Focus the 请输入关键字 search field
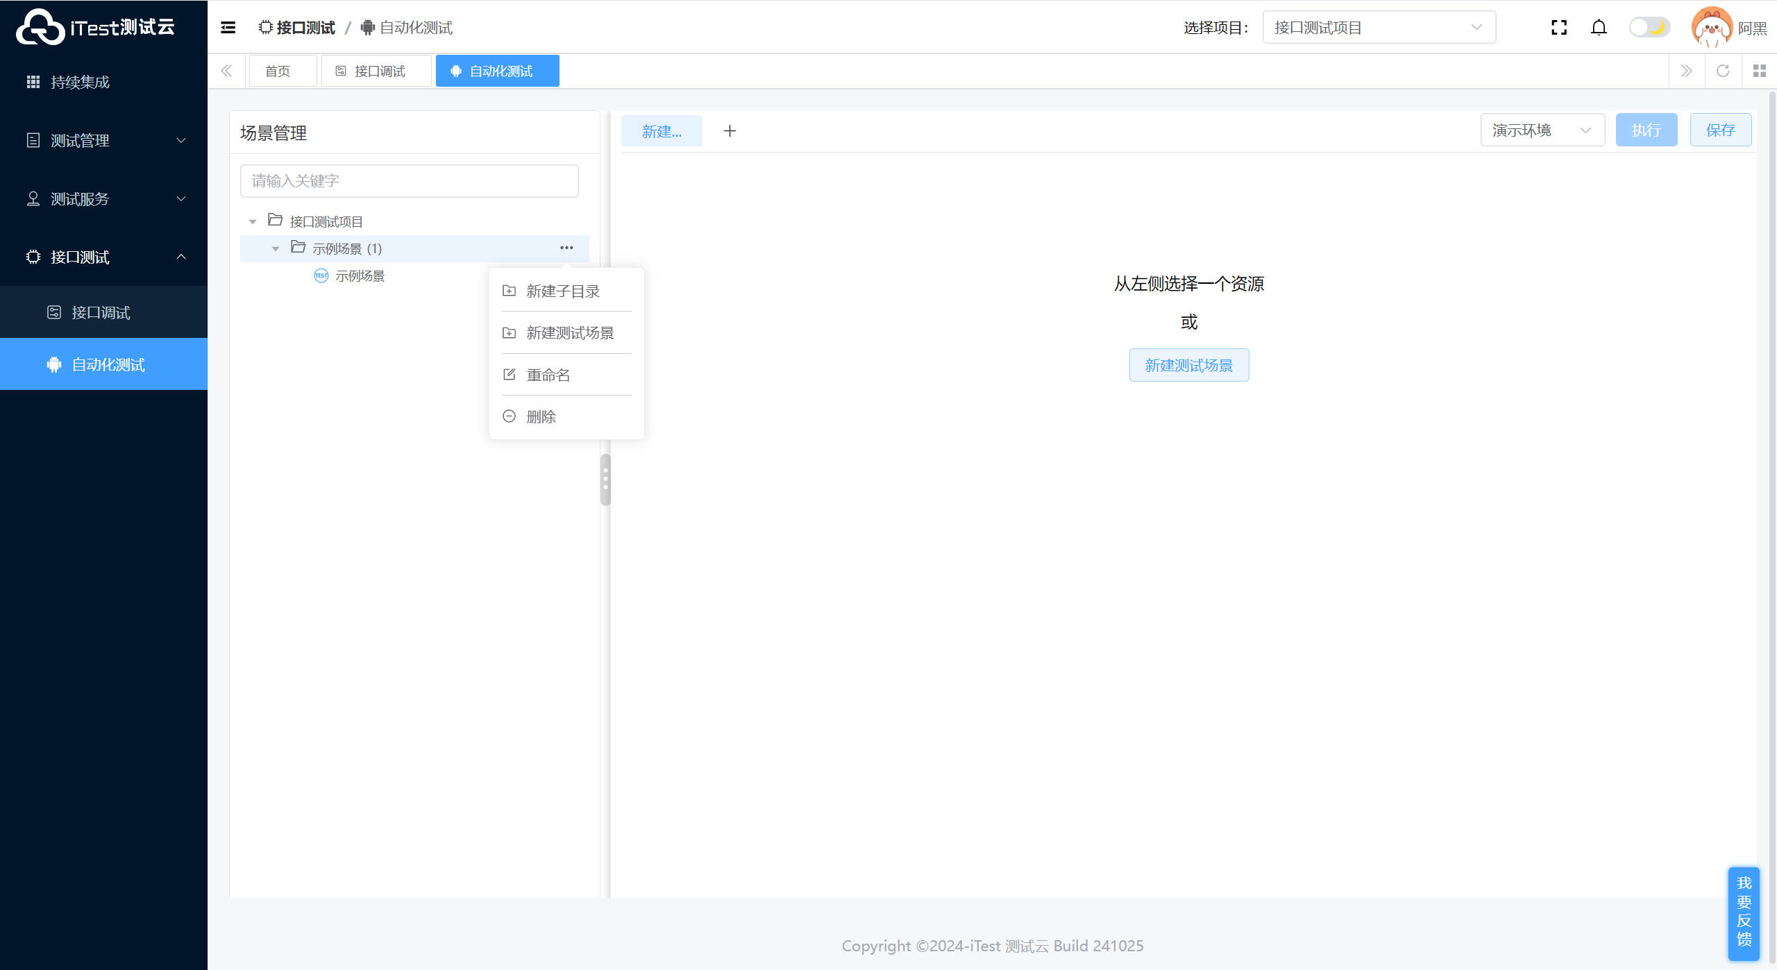The width and height of the screenshot is (1777, 970). coord(409,181)
